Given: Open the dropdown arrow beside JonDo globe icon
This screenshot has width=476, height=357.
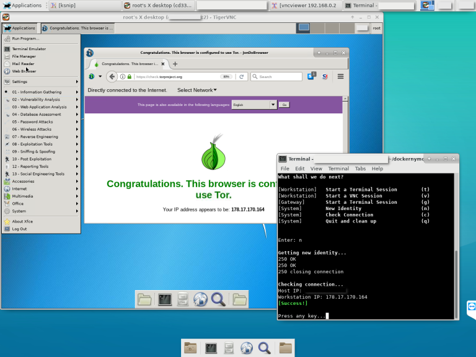Looking at the screenshot, I should click(x=100, y=76).
